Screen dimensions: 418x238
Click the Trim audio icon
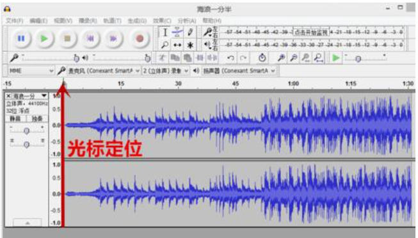200,58
